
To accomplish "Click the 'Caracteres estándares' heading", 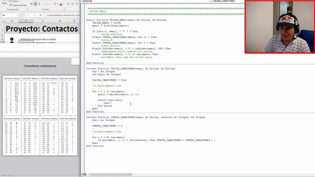I will (40, 66).
